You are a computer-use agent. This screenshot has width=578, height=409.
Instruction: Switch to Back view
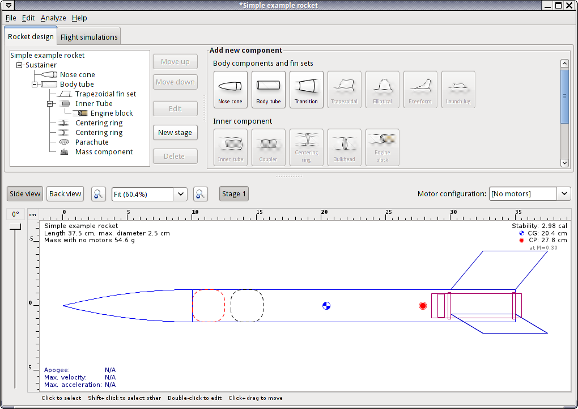pyautogui.click(x=65, y=194)
